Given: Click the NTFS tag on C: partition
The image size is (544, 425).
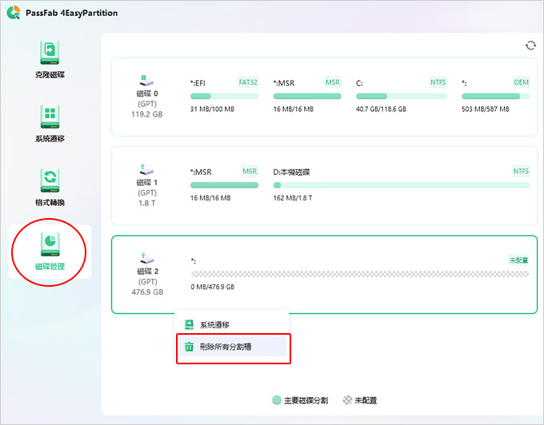Looking at the screenshot, I should tap(438, 82).
